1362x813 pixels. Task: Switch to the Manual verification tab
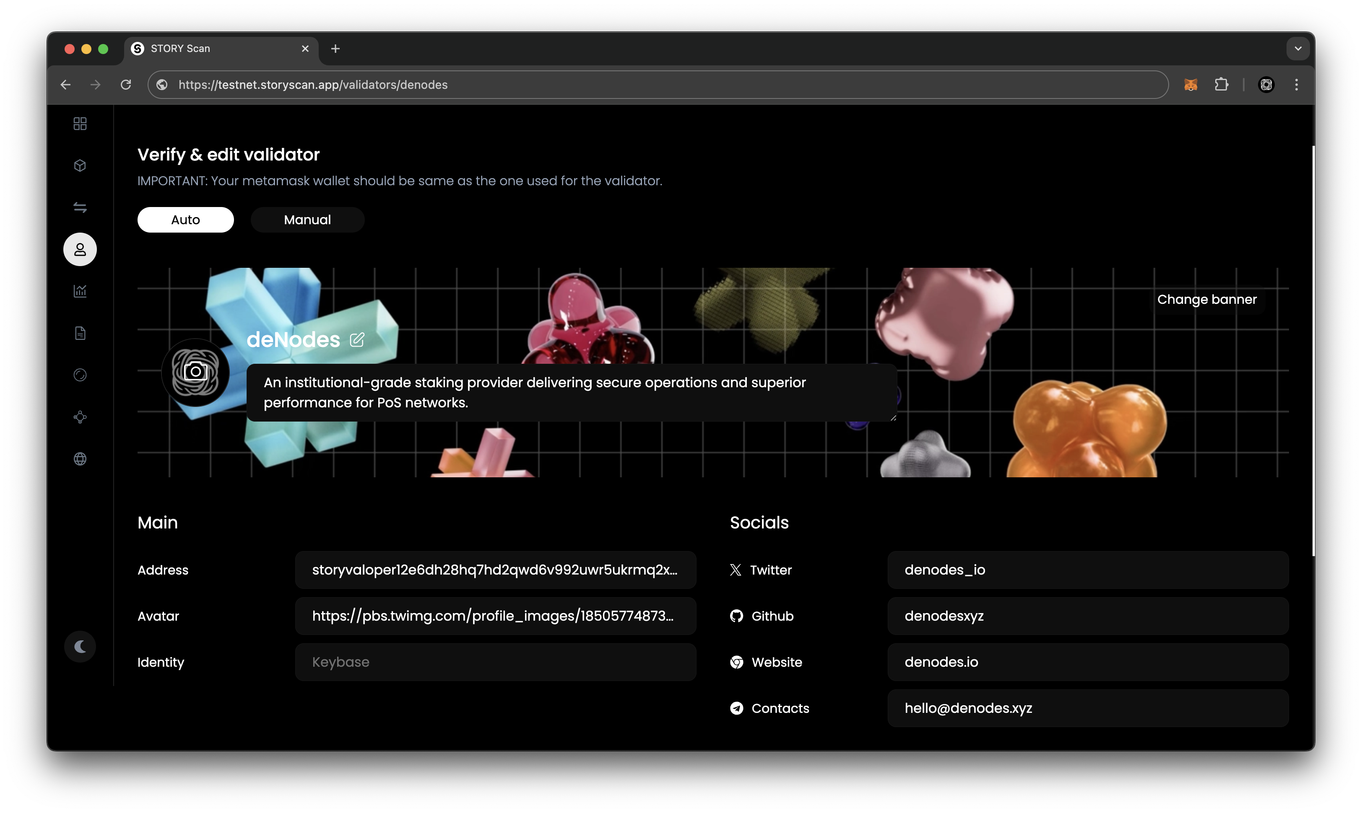point(307,220)
